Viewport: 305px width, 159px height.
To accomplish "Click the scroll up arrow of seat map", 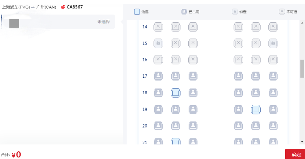I will 302,23.
